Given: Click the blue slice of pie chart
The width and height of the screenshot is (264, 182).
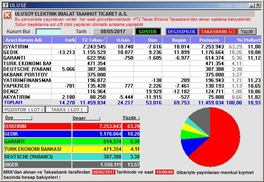Looking at the screenshot, I should (x=192, y=145).
